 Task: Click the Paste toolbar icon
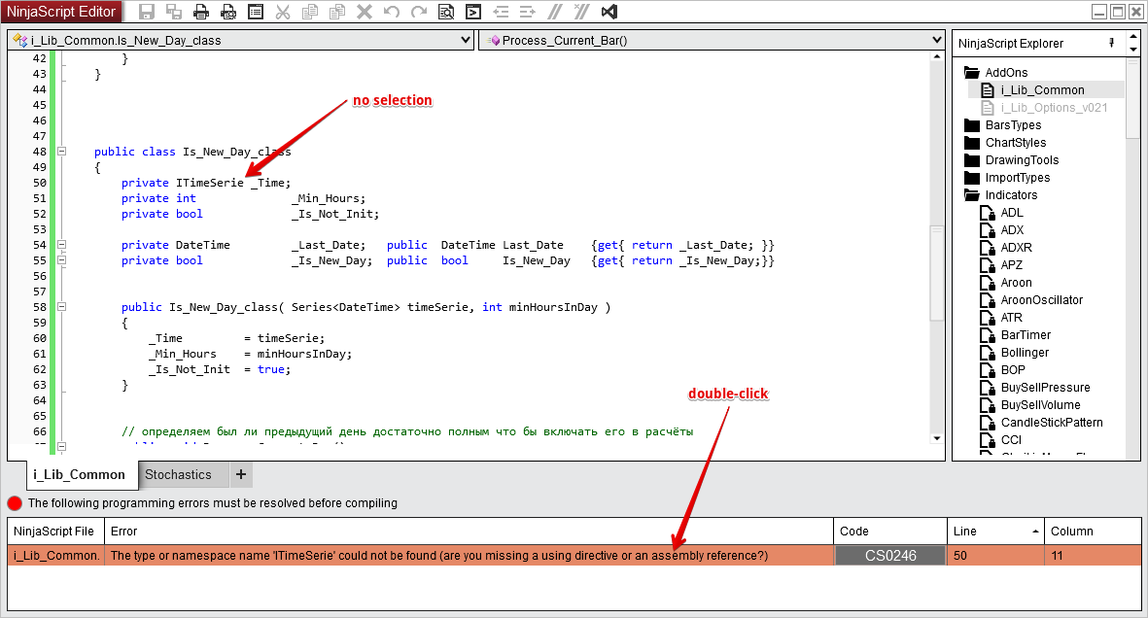coord(336,12)
